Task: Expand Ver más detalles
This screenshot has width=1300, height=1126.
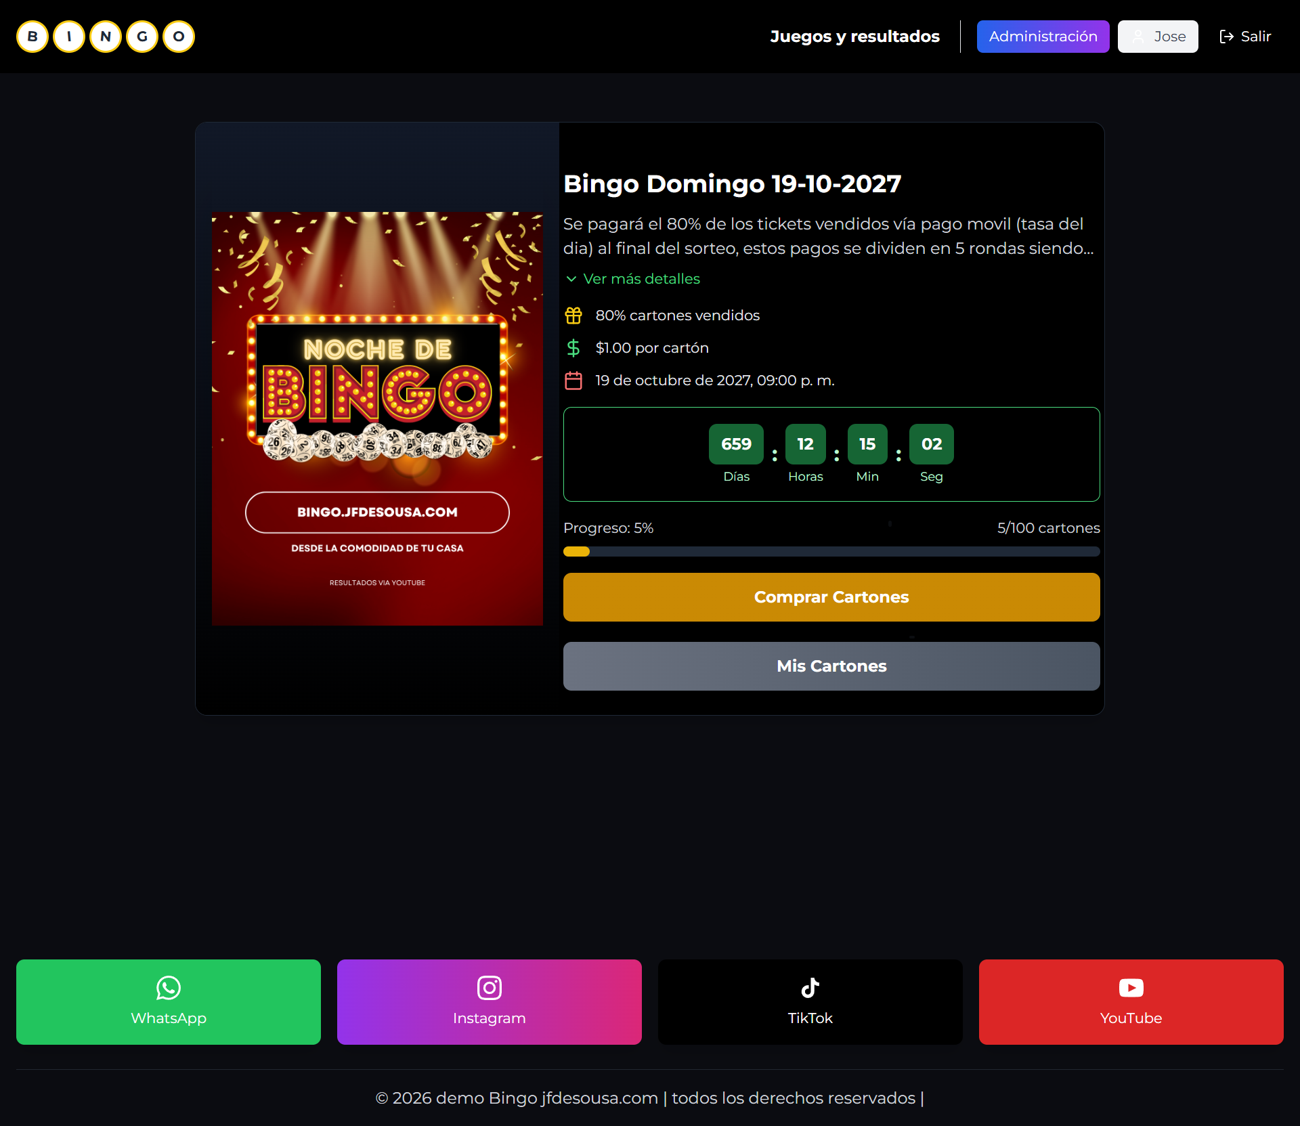Action: 641,279
